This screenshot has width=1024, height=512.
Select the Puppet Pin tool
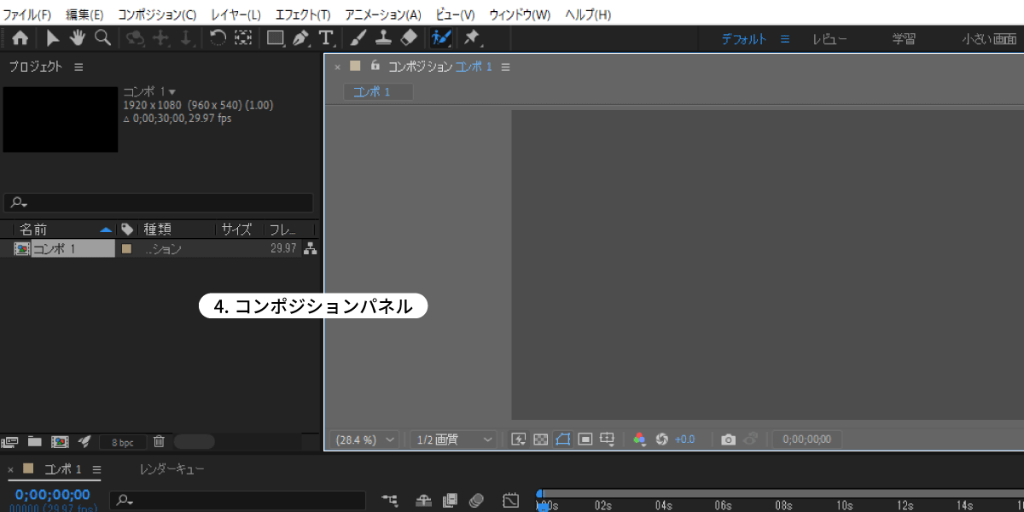[x=471, y=38]
